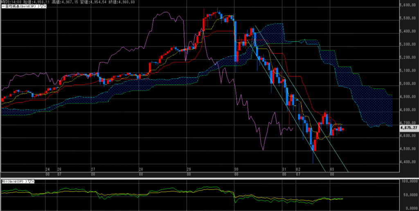Image resolution: width=419 pixels, height=211 pixels.
Task: Select the current price tag 4,675.27
Action: click(408, 128)
